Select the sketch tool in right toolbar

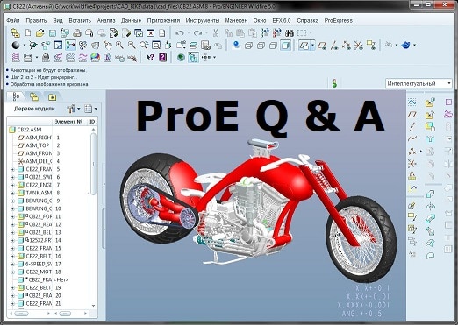click(x=412, y=102)
